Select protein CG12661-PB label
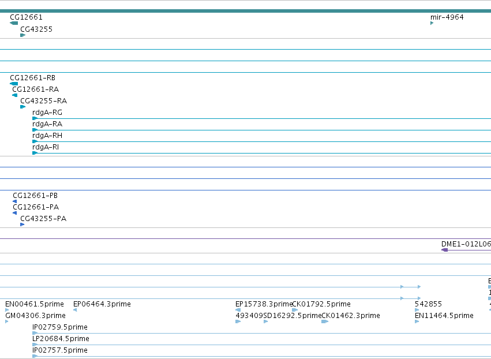Viewport: 491px width, 359px height. pyautogui.click(x=35, y=196)
